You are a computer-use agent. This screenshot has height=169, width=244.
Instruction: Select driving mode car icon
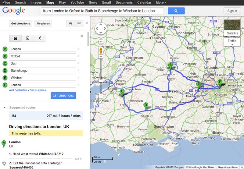click(x=16, y=38)
